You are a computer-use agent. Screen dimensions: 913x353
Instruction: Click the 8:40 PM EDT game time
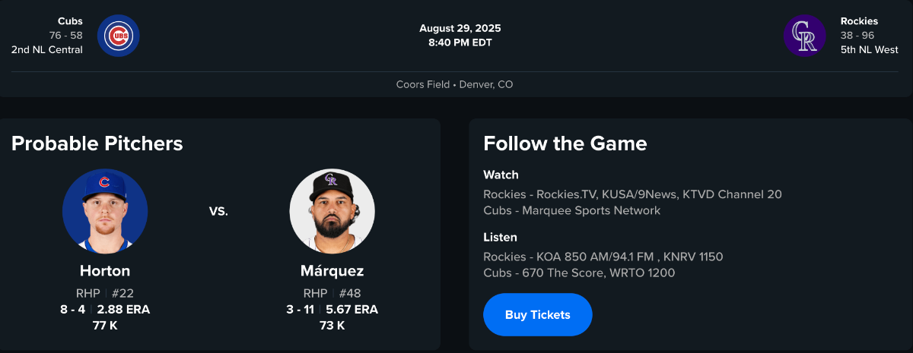coord(460,43)
